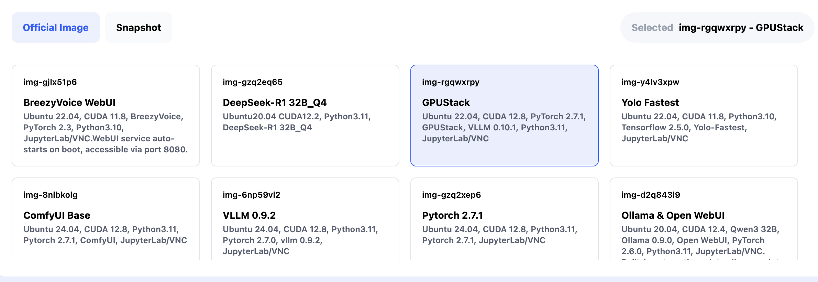Click the img-gzq2eq65 image ID
Screen dimensions: 818x282
[253, 82]
